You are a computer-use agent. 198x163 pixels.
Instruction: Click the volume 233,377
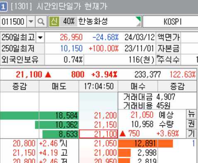(147, 74)
